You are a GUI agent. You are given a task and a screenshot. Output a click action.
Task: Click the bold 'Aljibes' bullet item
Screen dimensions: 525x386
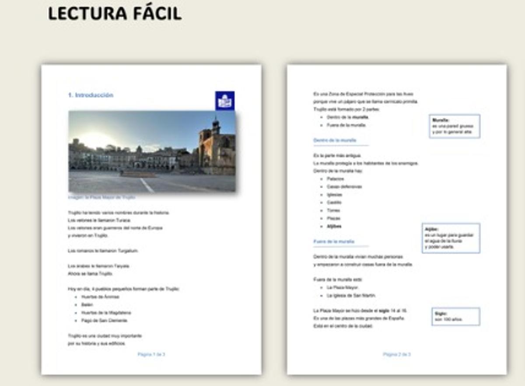pyautogui.click(x=334, y=226)
